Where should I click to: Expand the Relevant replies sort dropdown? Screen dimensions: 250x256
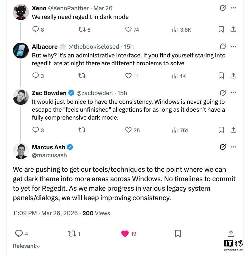[27, 246]
